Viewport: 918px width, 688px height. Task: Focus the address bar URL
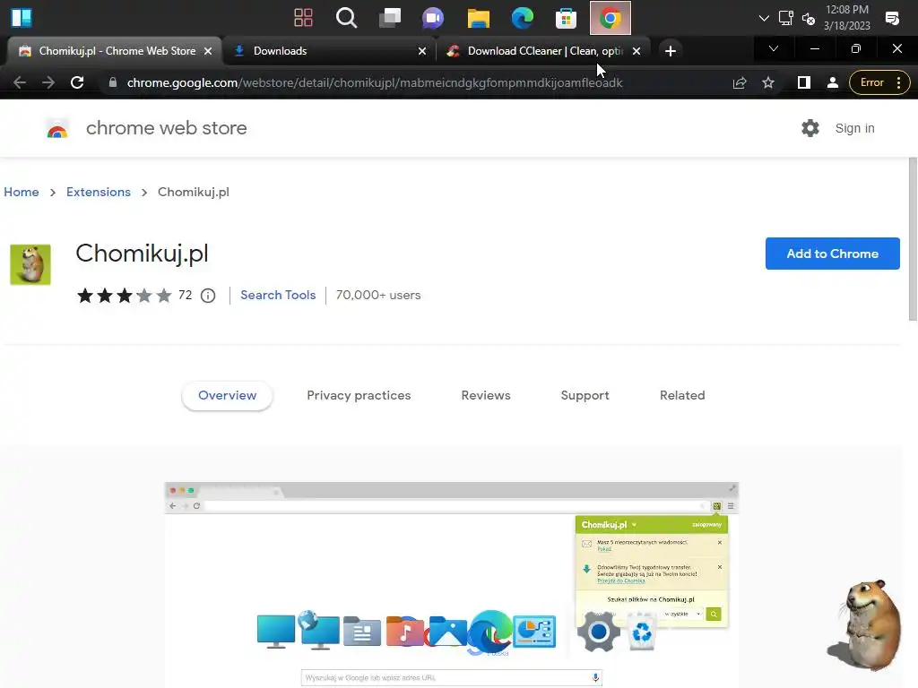pyautogui.click(x=375, y=82)
